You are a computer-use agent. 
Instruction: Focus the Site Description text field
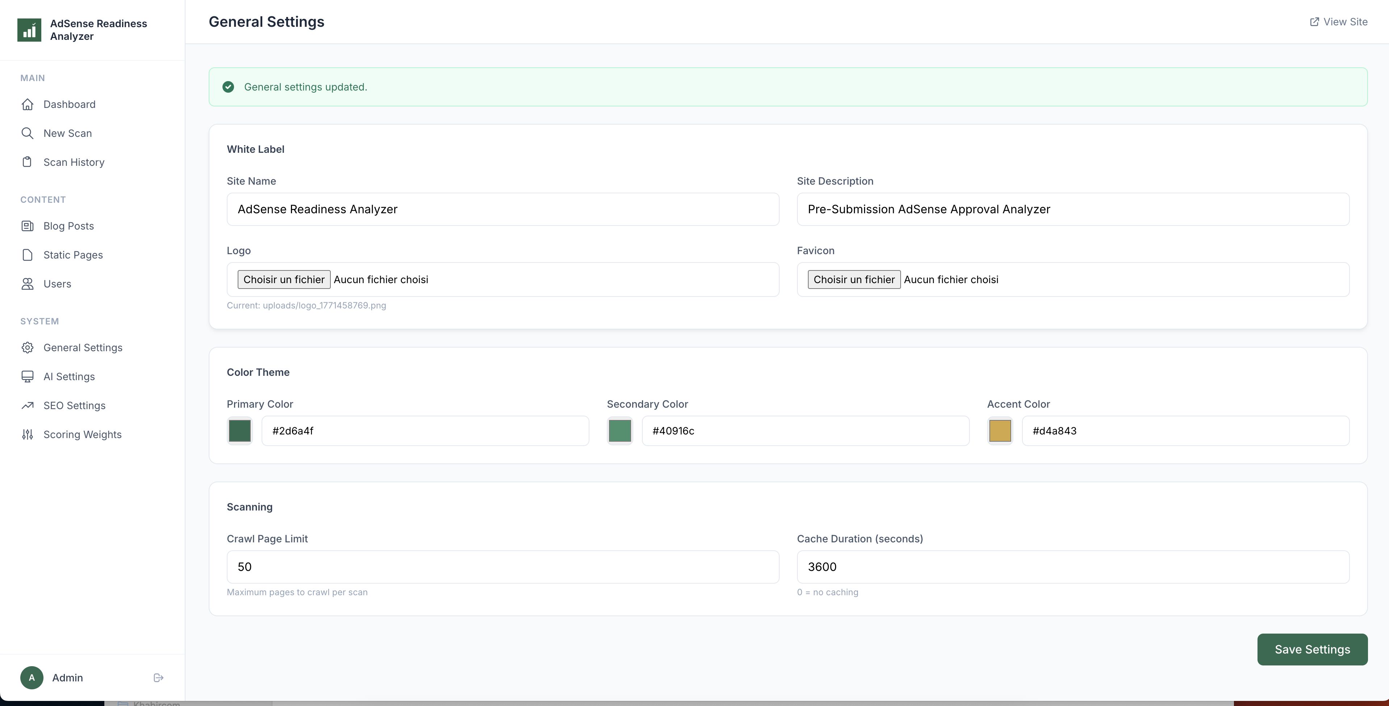point(1072,210)
